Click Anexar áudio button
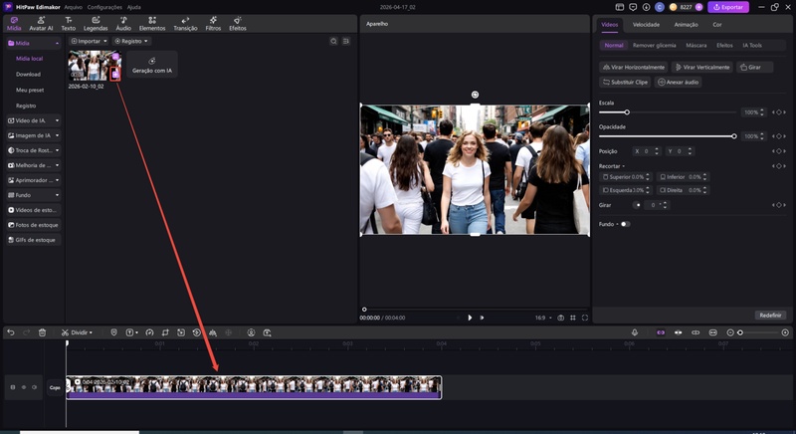Screen dimensions: 796x434 point(679,82)
